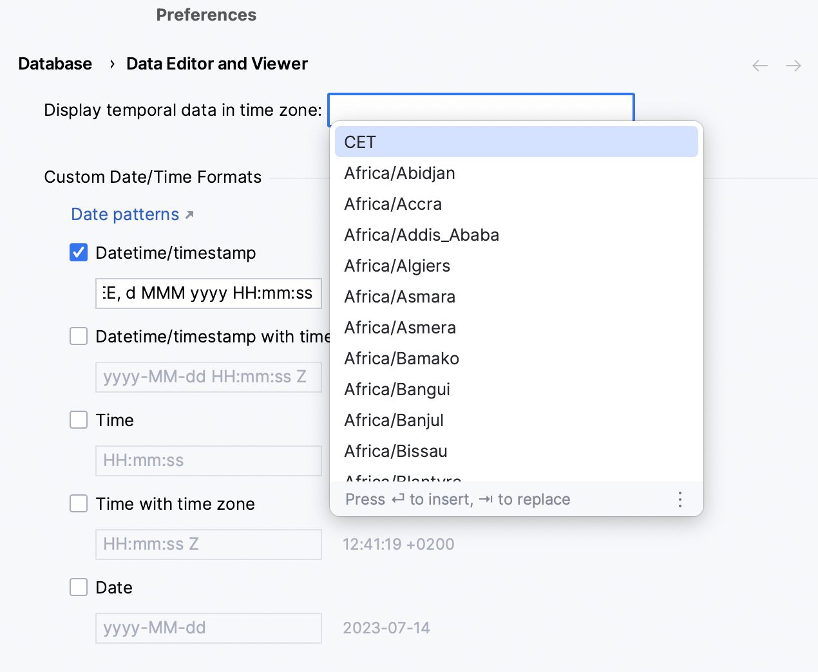Uncheck the Datetime/timestamp checkbox
The height and width of the screenshot is (672, 818).
[x=79, y=253]
